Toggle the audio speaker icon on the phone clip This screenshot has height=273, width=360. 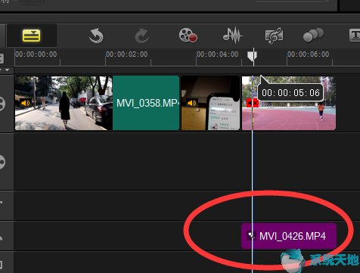(192, 103)
